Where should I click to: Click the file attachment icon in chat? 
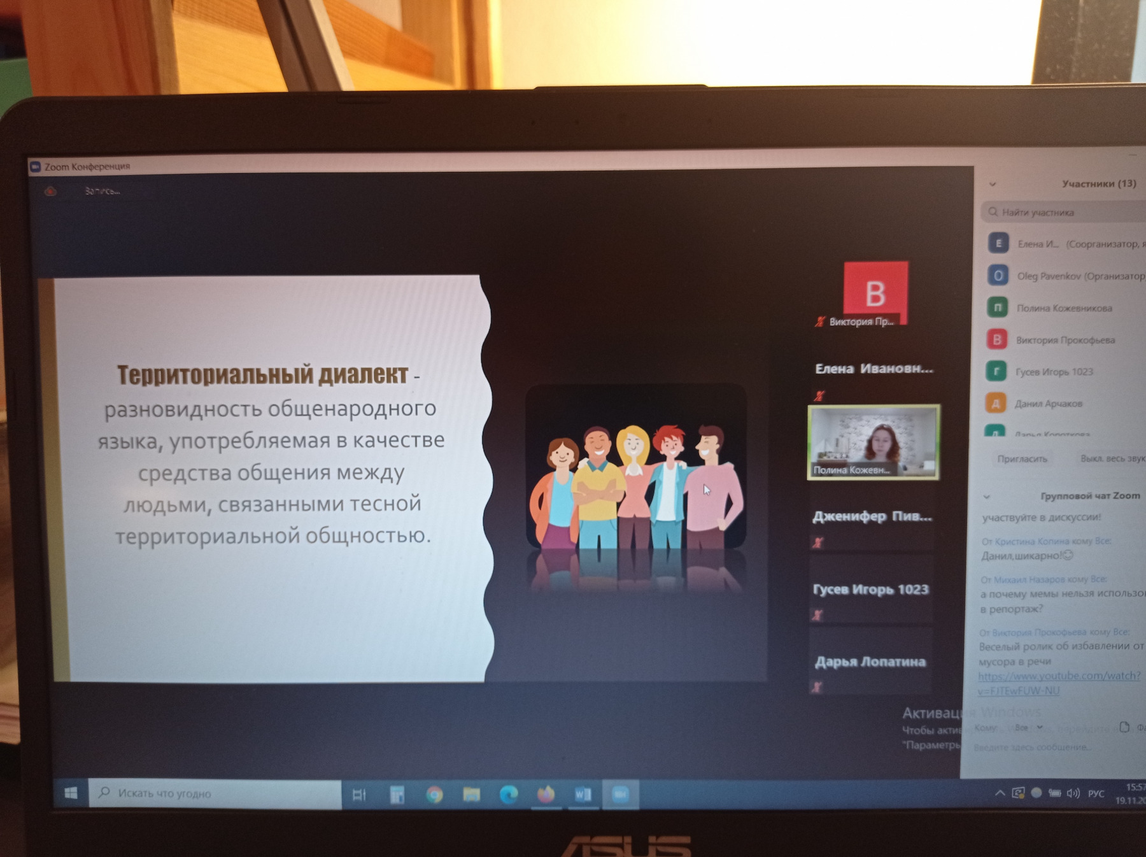(1124, 726)
